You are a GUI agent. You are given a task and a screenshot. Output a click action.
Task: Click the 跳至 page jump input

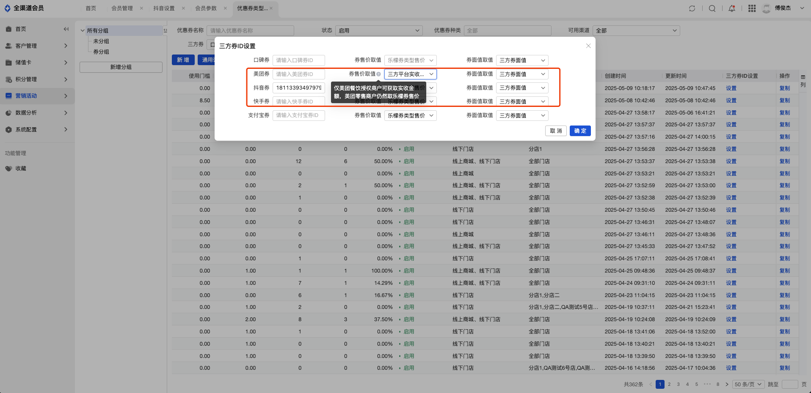[790, 384]
